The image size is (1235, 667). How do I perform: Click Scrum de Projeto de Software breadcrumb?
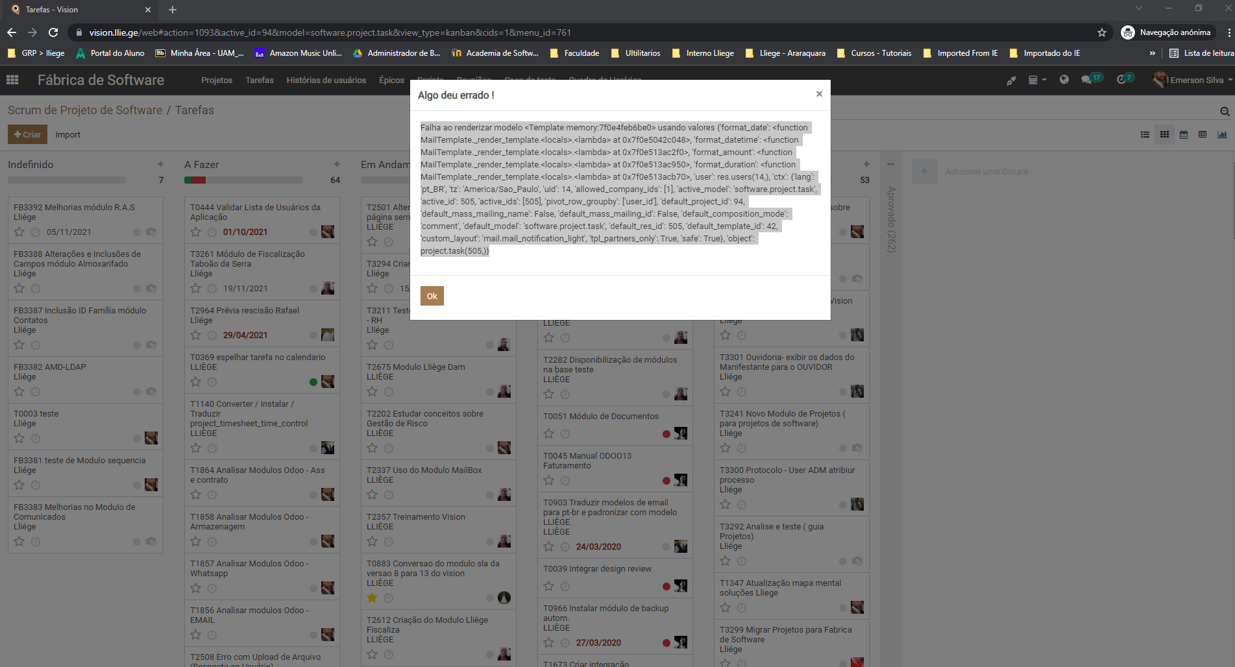point(85,110)
